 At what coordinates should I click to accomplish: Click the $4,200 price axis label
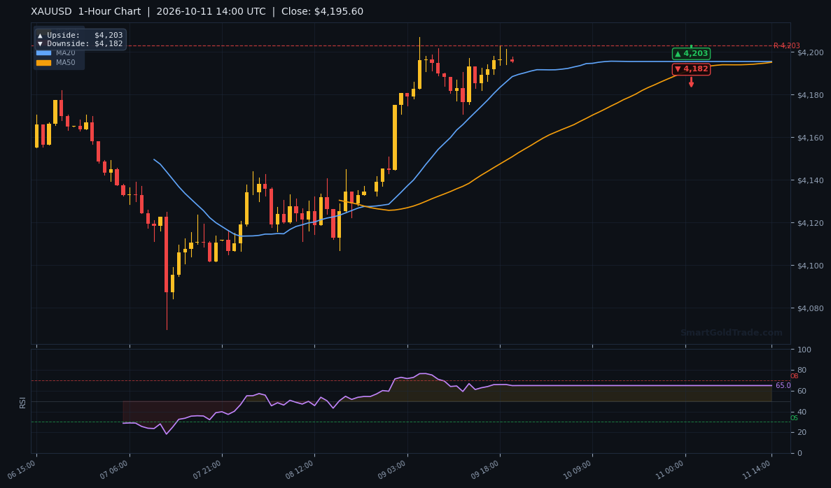[x=810, y=52]
